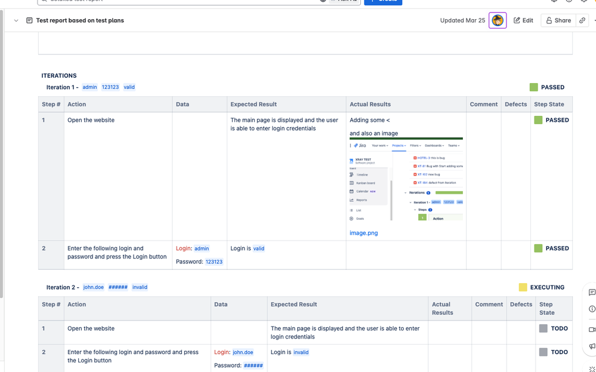Open the more actions menu at top right
The height and width of the screenshot is (372, 596).
[594, 20]
